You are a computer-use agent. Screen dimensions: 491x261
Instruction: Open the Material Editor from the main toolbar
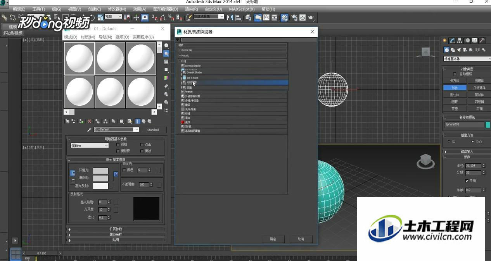pos(285,17)
